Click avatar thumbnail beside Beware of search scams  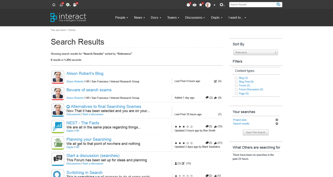click(58, 93)
